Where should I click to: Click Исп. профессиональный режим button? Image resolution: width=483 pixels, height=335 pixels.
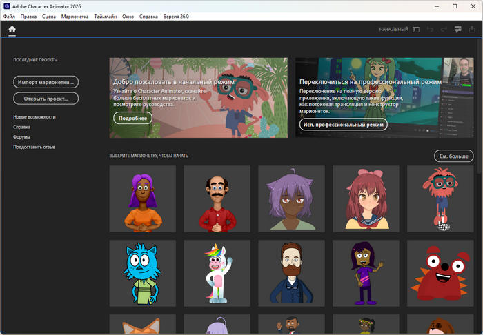(x=343, y=125)
